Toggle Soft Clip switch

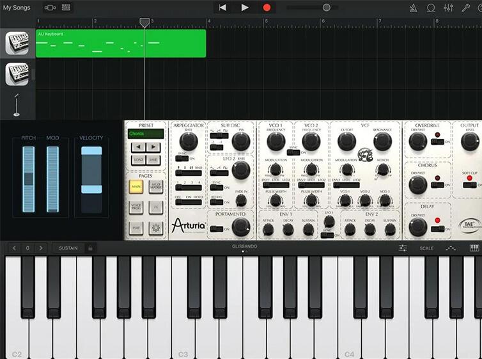click(x=470, y=185)
